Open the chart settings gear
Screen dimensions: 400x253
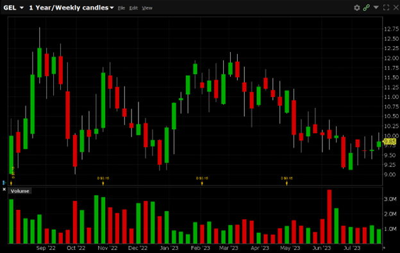tap(356, 8)
